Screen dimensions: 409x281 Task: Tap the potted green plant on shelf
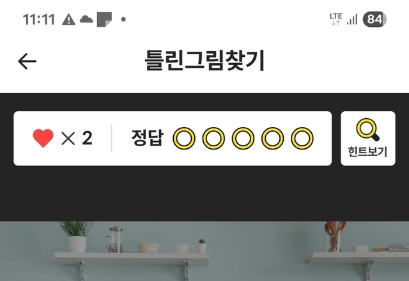77,237
